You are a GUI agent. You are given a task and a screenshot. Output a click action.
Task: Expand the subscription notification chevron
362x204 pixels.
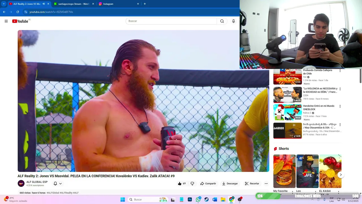[61, 184]
